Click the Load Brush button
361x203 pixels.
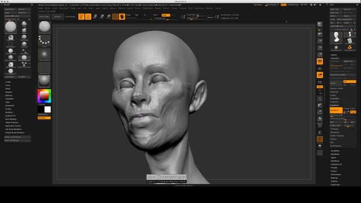pos(11,10)
